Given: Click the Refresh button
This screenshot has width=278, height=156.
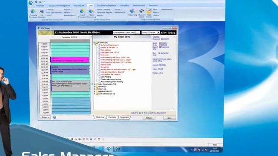Looking at the screenshot, I should 149,118.
